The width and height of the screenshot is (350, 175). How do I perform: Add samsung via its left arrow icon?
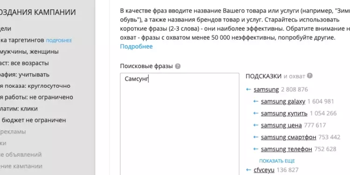[x=248, y=89]
